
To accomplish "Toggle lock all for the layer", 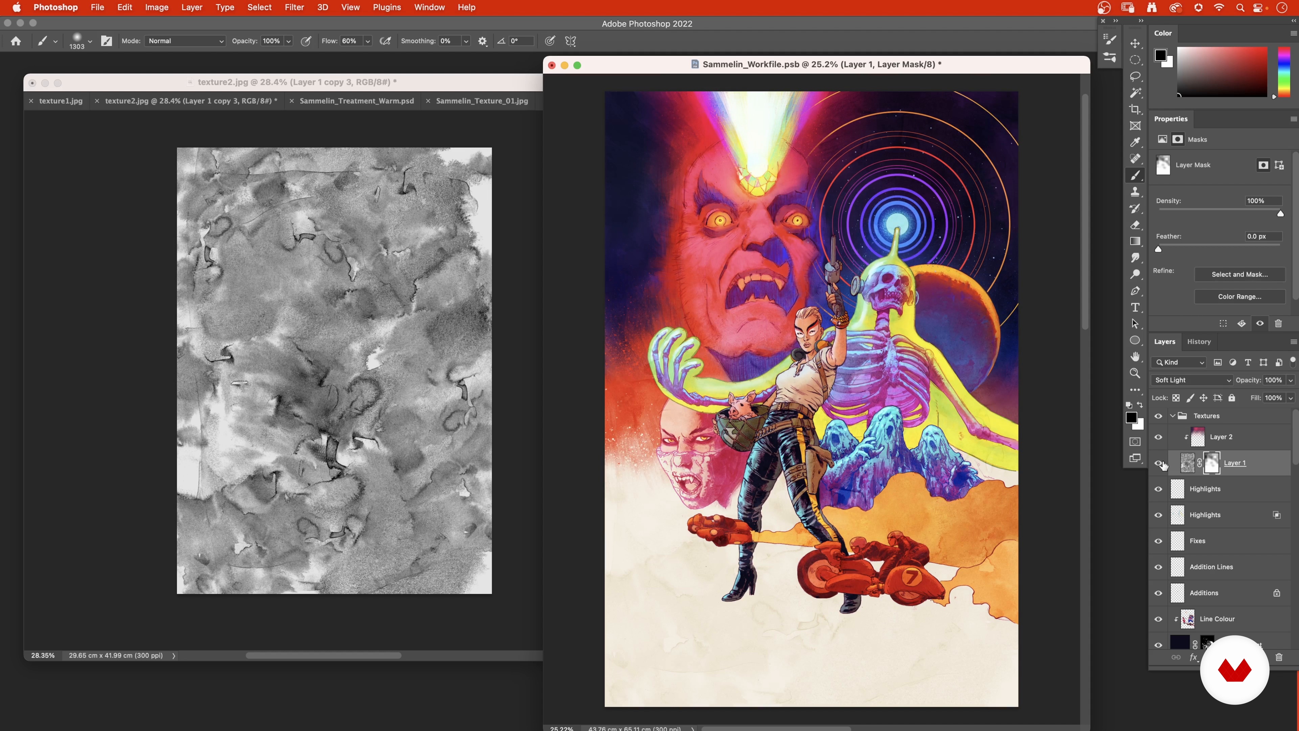I will click(x=1232, y=398).
